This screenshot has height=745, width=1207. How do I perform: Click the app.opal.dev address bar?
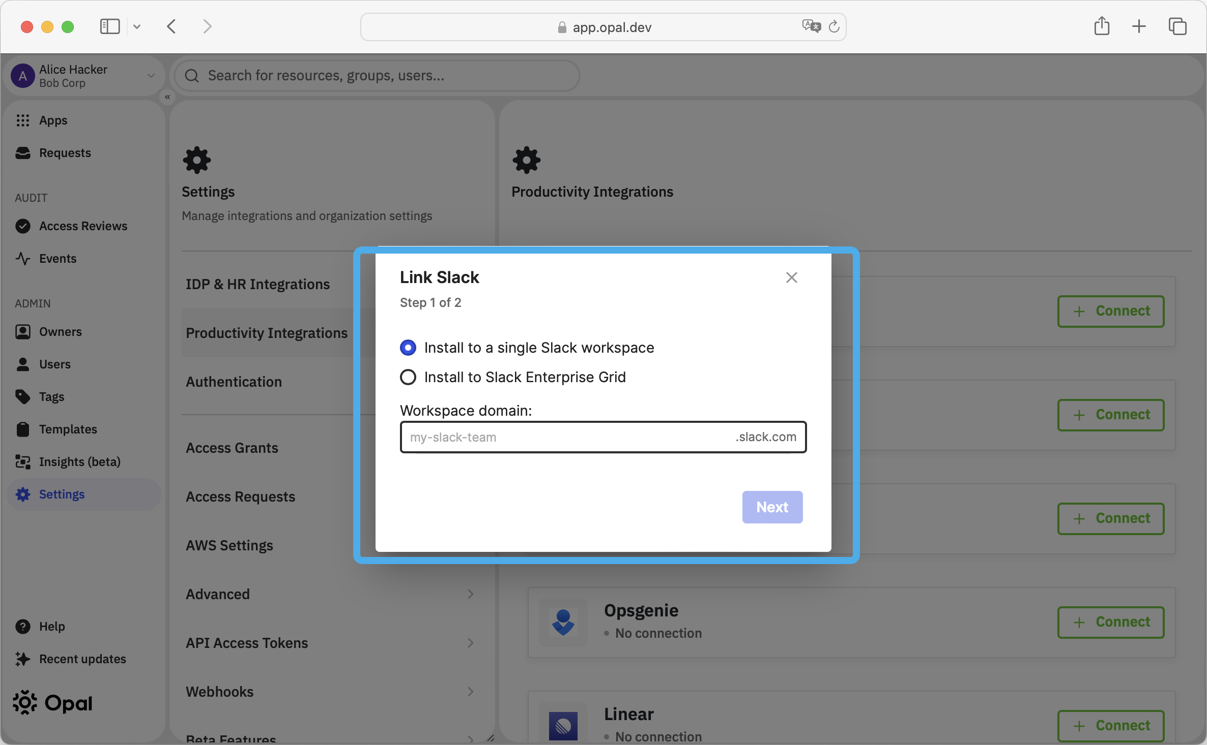603,27
